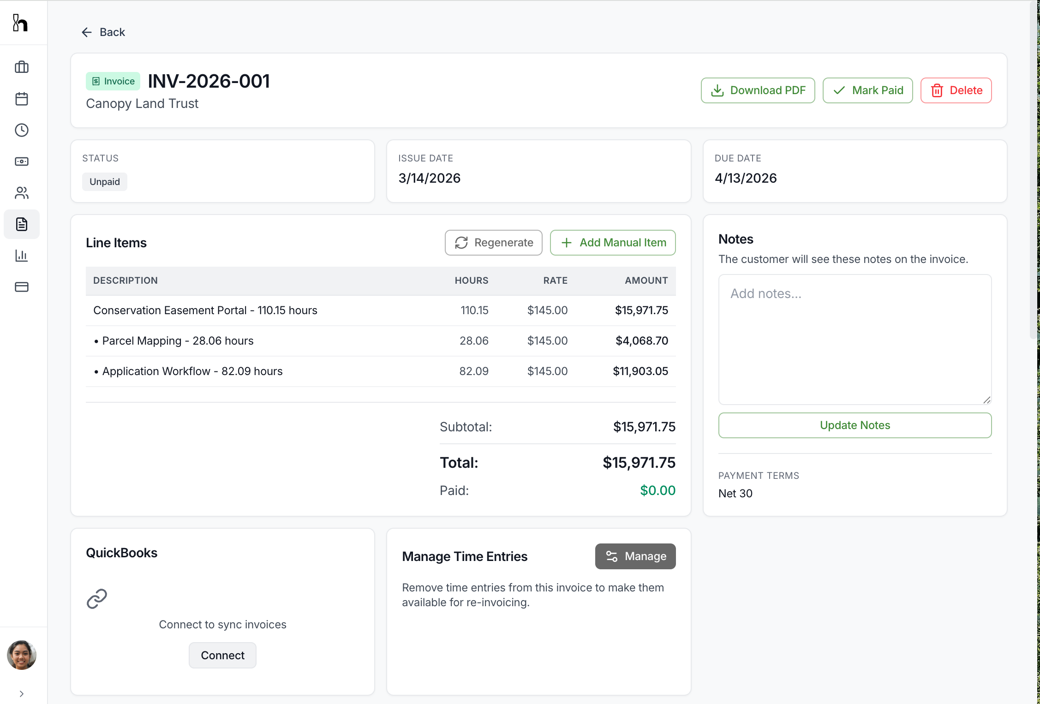Click Update Notes below the notes field

tap(855, 425)
